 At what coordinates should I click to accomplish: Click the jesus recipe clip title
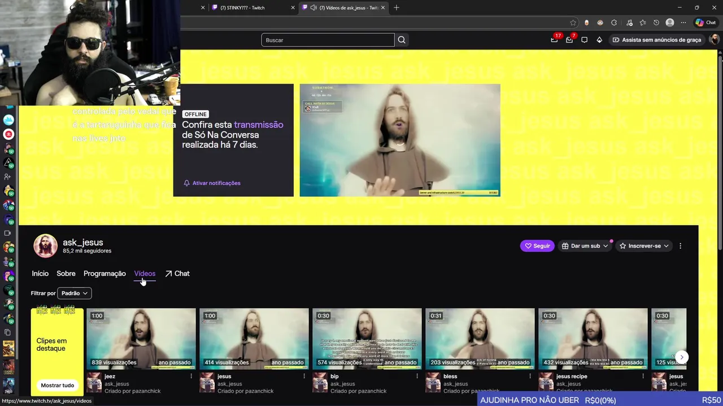[572, 376]
